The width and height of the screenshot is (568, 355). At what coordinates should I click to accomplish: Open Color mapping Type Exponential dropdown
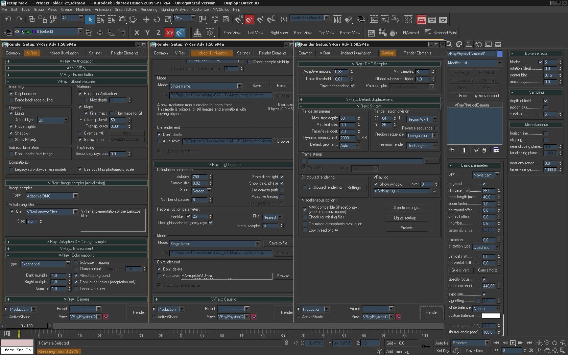coord(45,264)
